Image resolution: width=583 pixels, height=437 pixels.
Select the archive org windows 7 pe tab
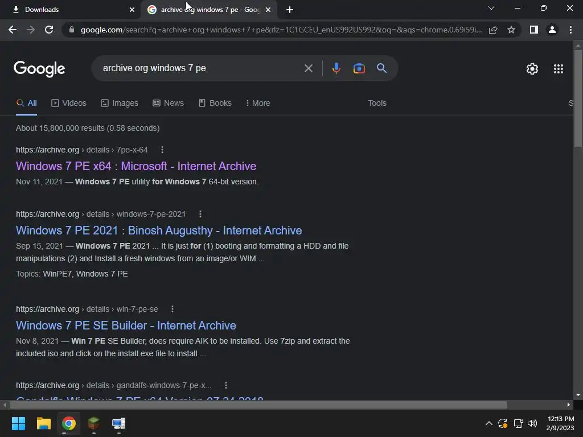(208, 10)
